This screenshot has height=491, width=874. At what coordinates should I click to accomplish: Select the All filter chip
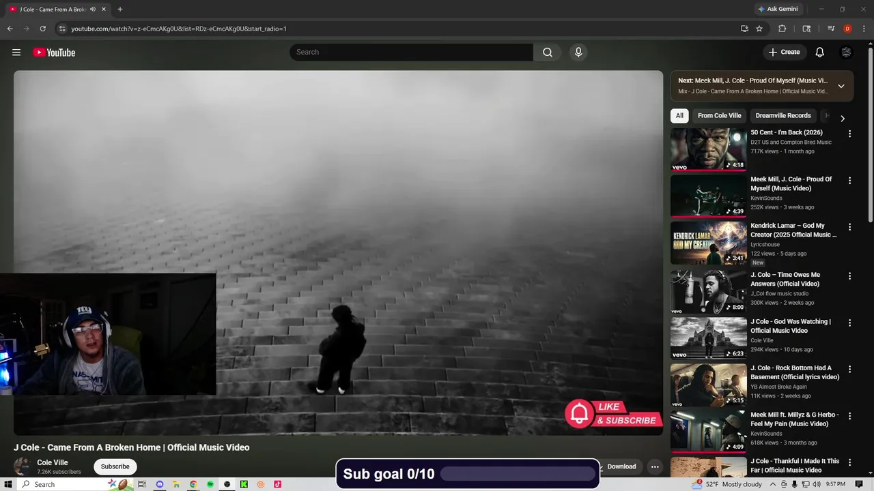click(679, 116)
